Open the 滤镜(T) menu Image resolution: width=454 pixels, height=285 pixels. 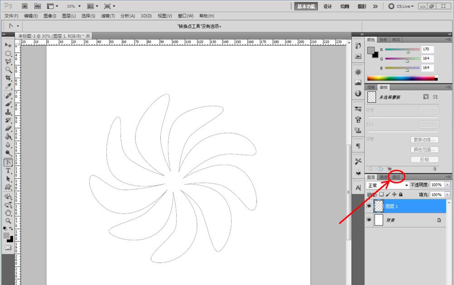coord(108,16)
